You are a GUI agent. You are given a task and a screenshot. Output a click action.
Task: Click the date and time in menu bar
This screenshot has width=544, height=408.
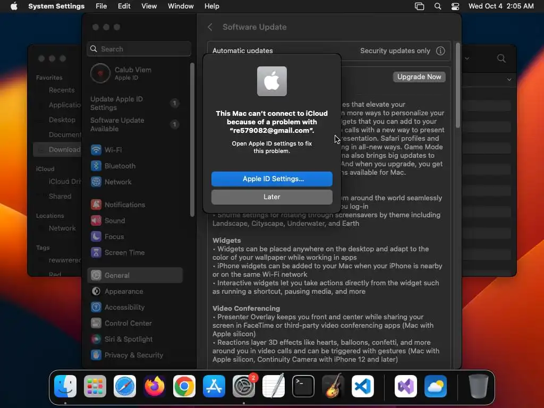tap(501, 6)
